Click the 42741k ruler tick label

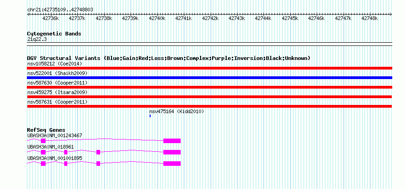184,18
